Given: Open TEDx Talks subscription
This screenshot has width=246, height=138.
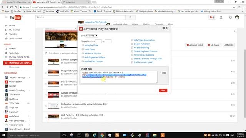Looking at the screenshot, I should (x=14, y=103).
